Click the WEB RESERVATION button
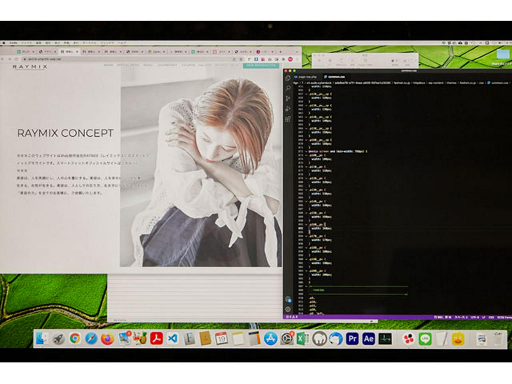 261,65
